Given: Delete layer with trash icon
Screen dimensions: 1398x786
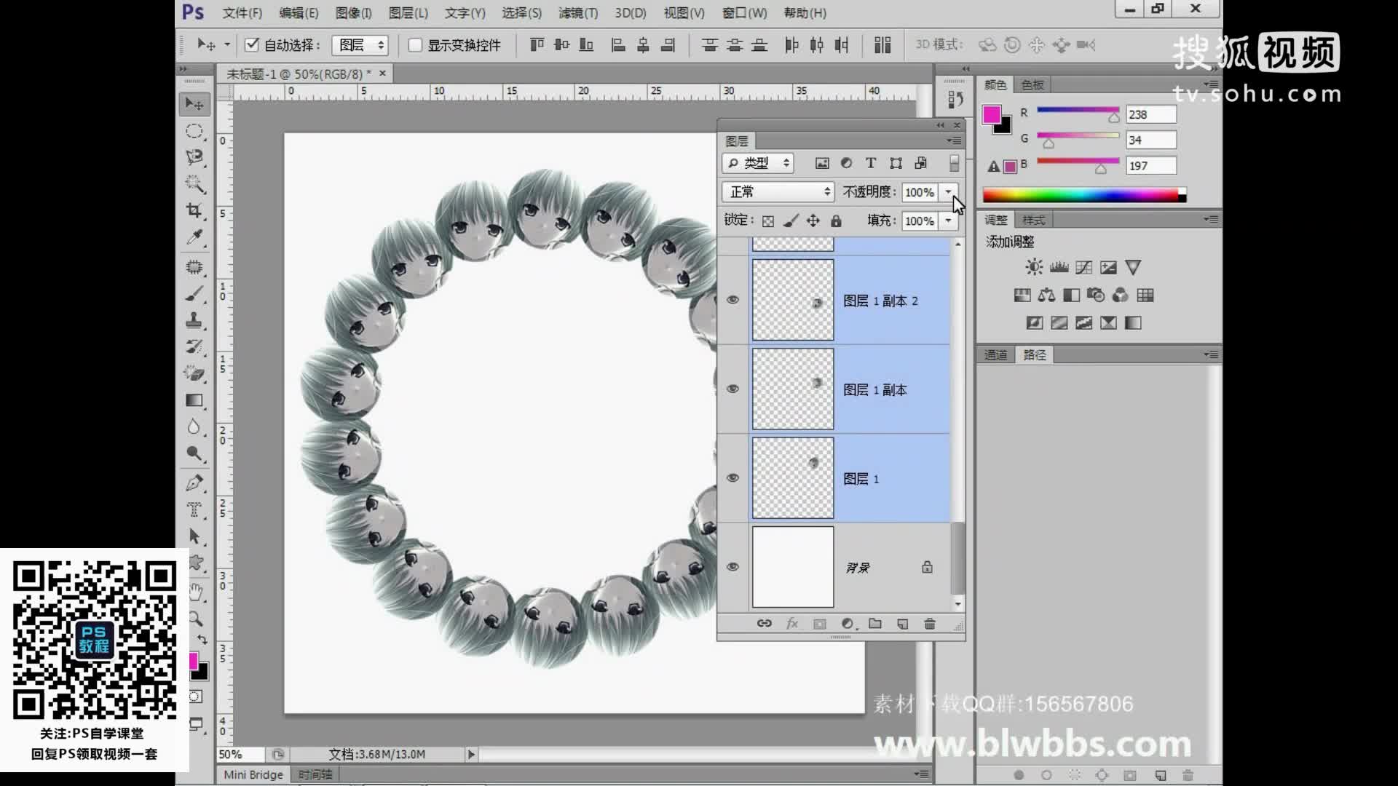Looking at the screenshot, I should coord(930,624).
